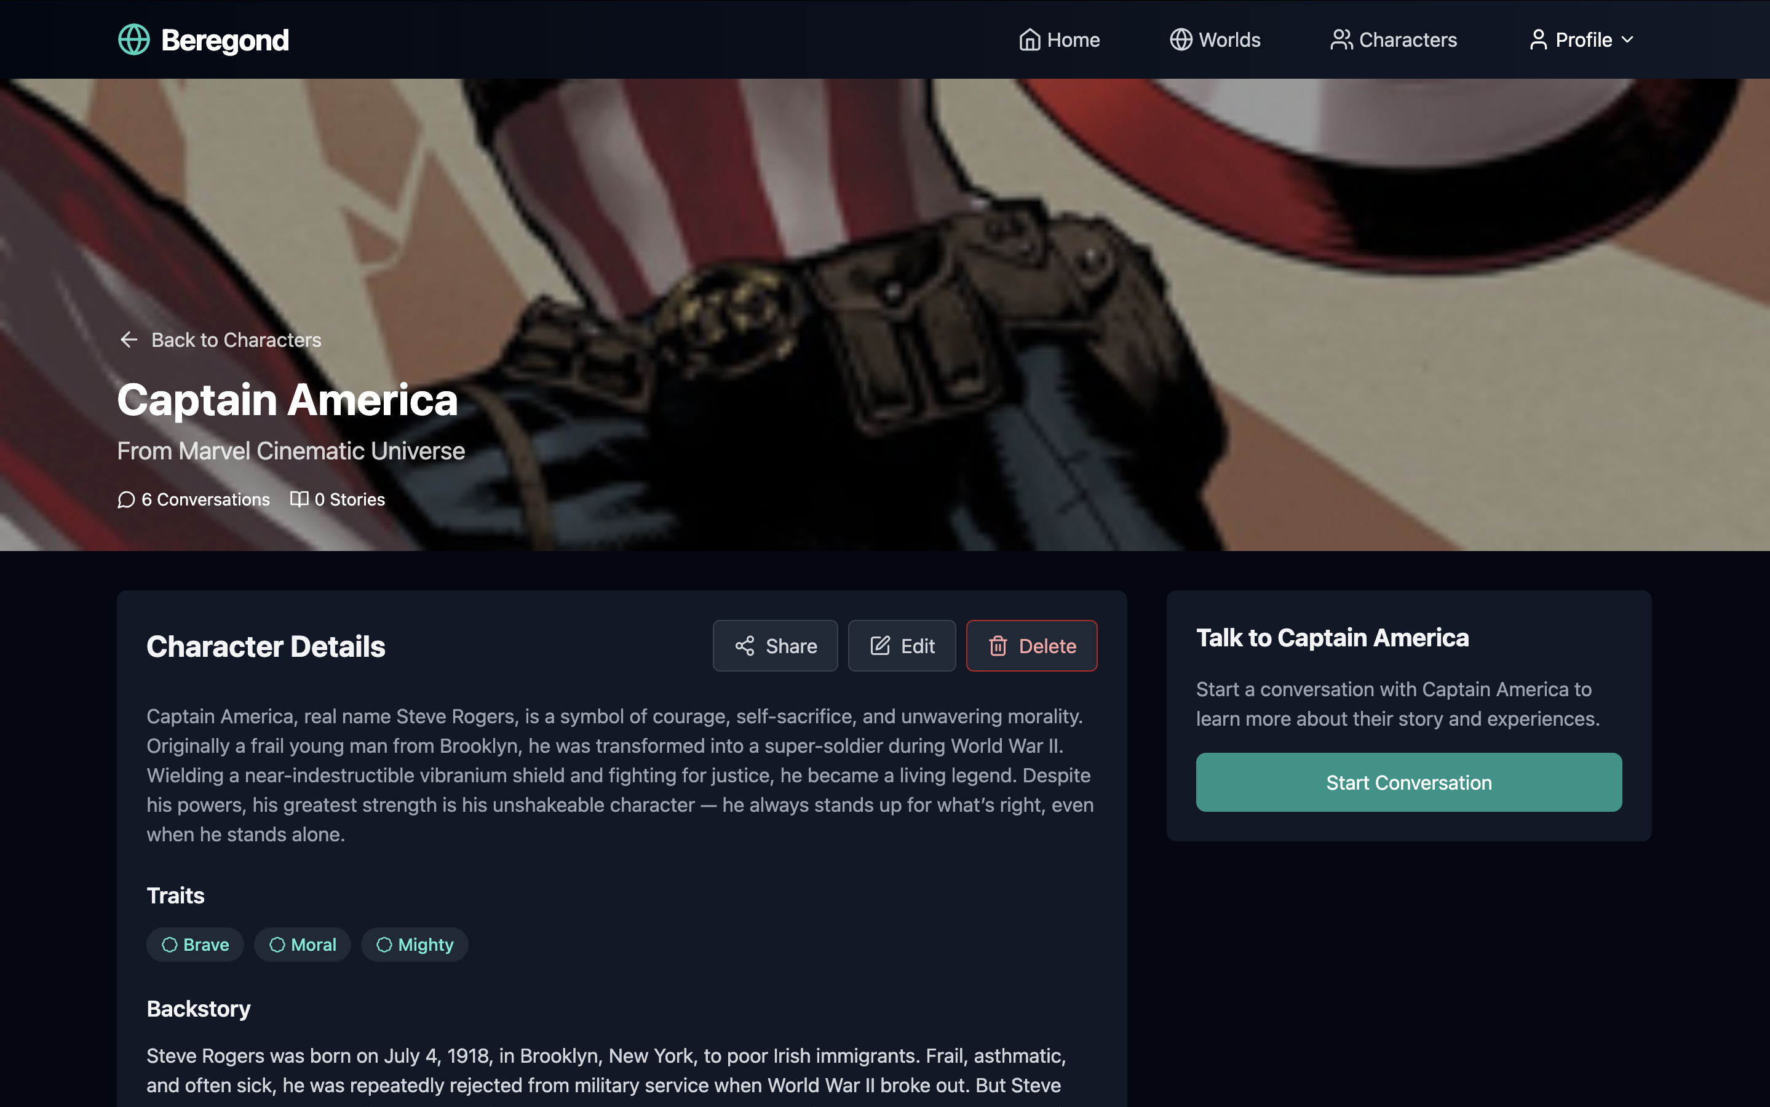Viewport: 1770px width, 1107px height.
Task: Click the Worlds globe icon
Action: click(x=1181, y=39)
